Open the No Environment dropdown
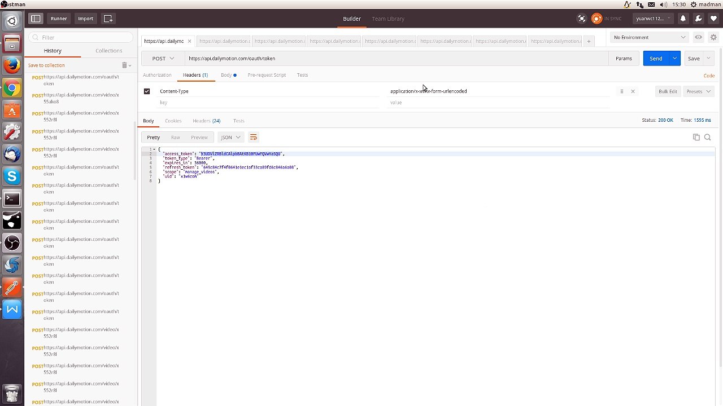Viewport: 723px width, 406px height. [x=649, y=37]
